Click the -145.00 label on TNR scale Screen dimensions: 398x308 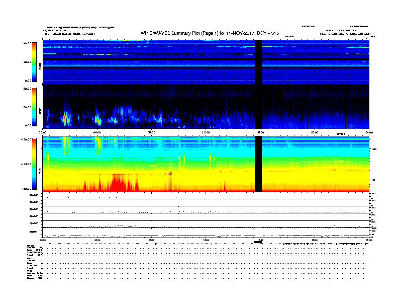click(x=27, y=164)
